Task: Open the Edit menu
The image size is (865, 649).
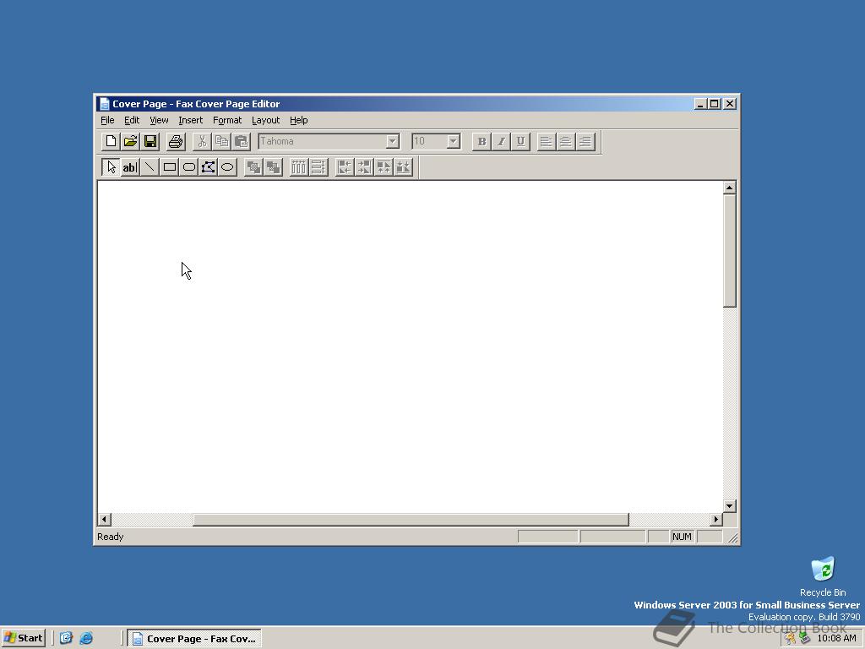Action: 132,120
